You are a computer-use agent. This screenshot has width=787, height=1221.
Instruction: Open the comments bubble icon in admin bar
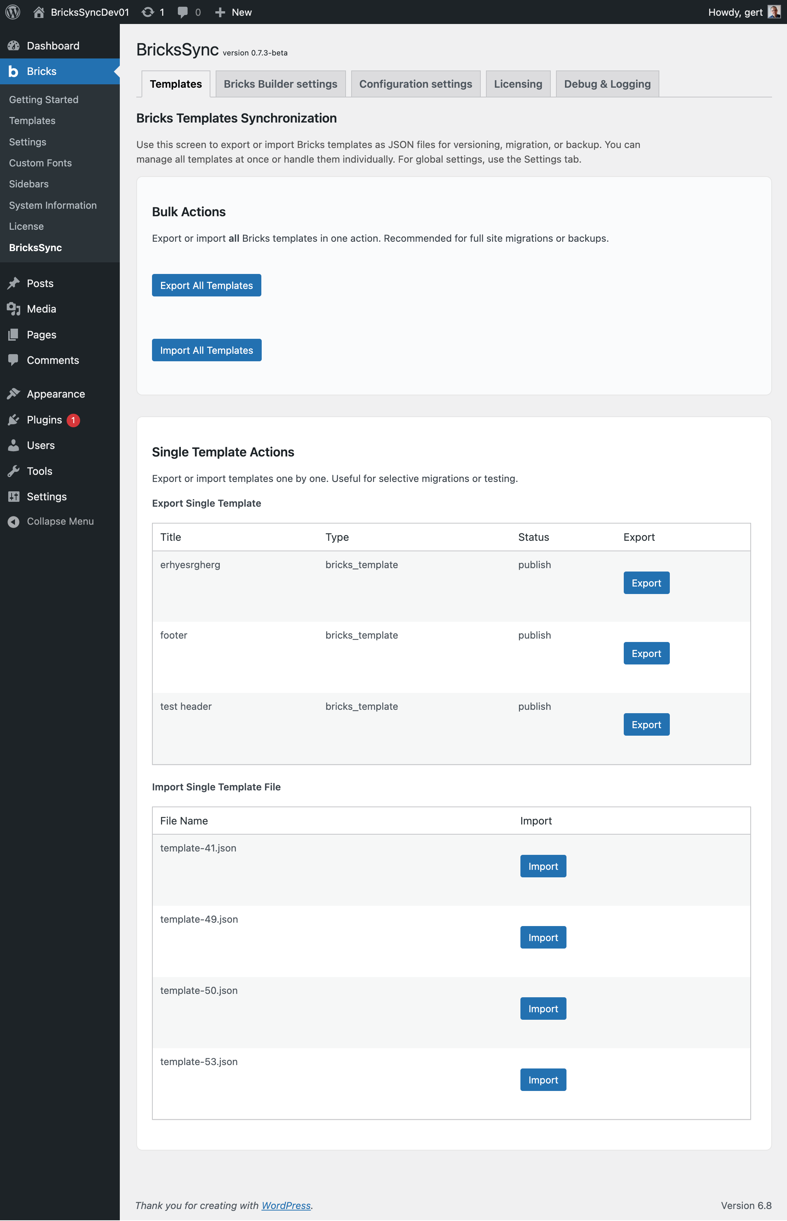coord(182,12)
